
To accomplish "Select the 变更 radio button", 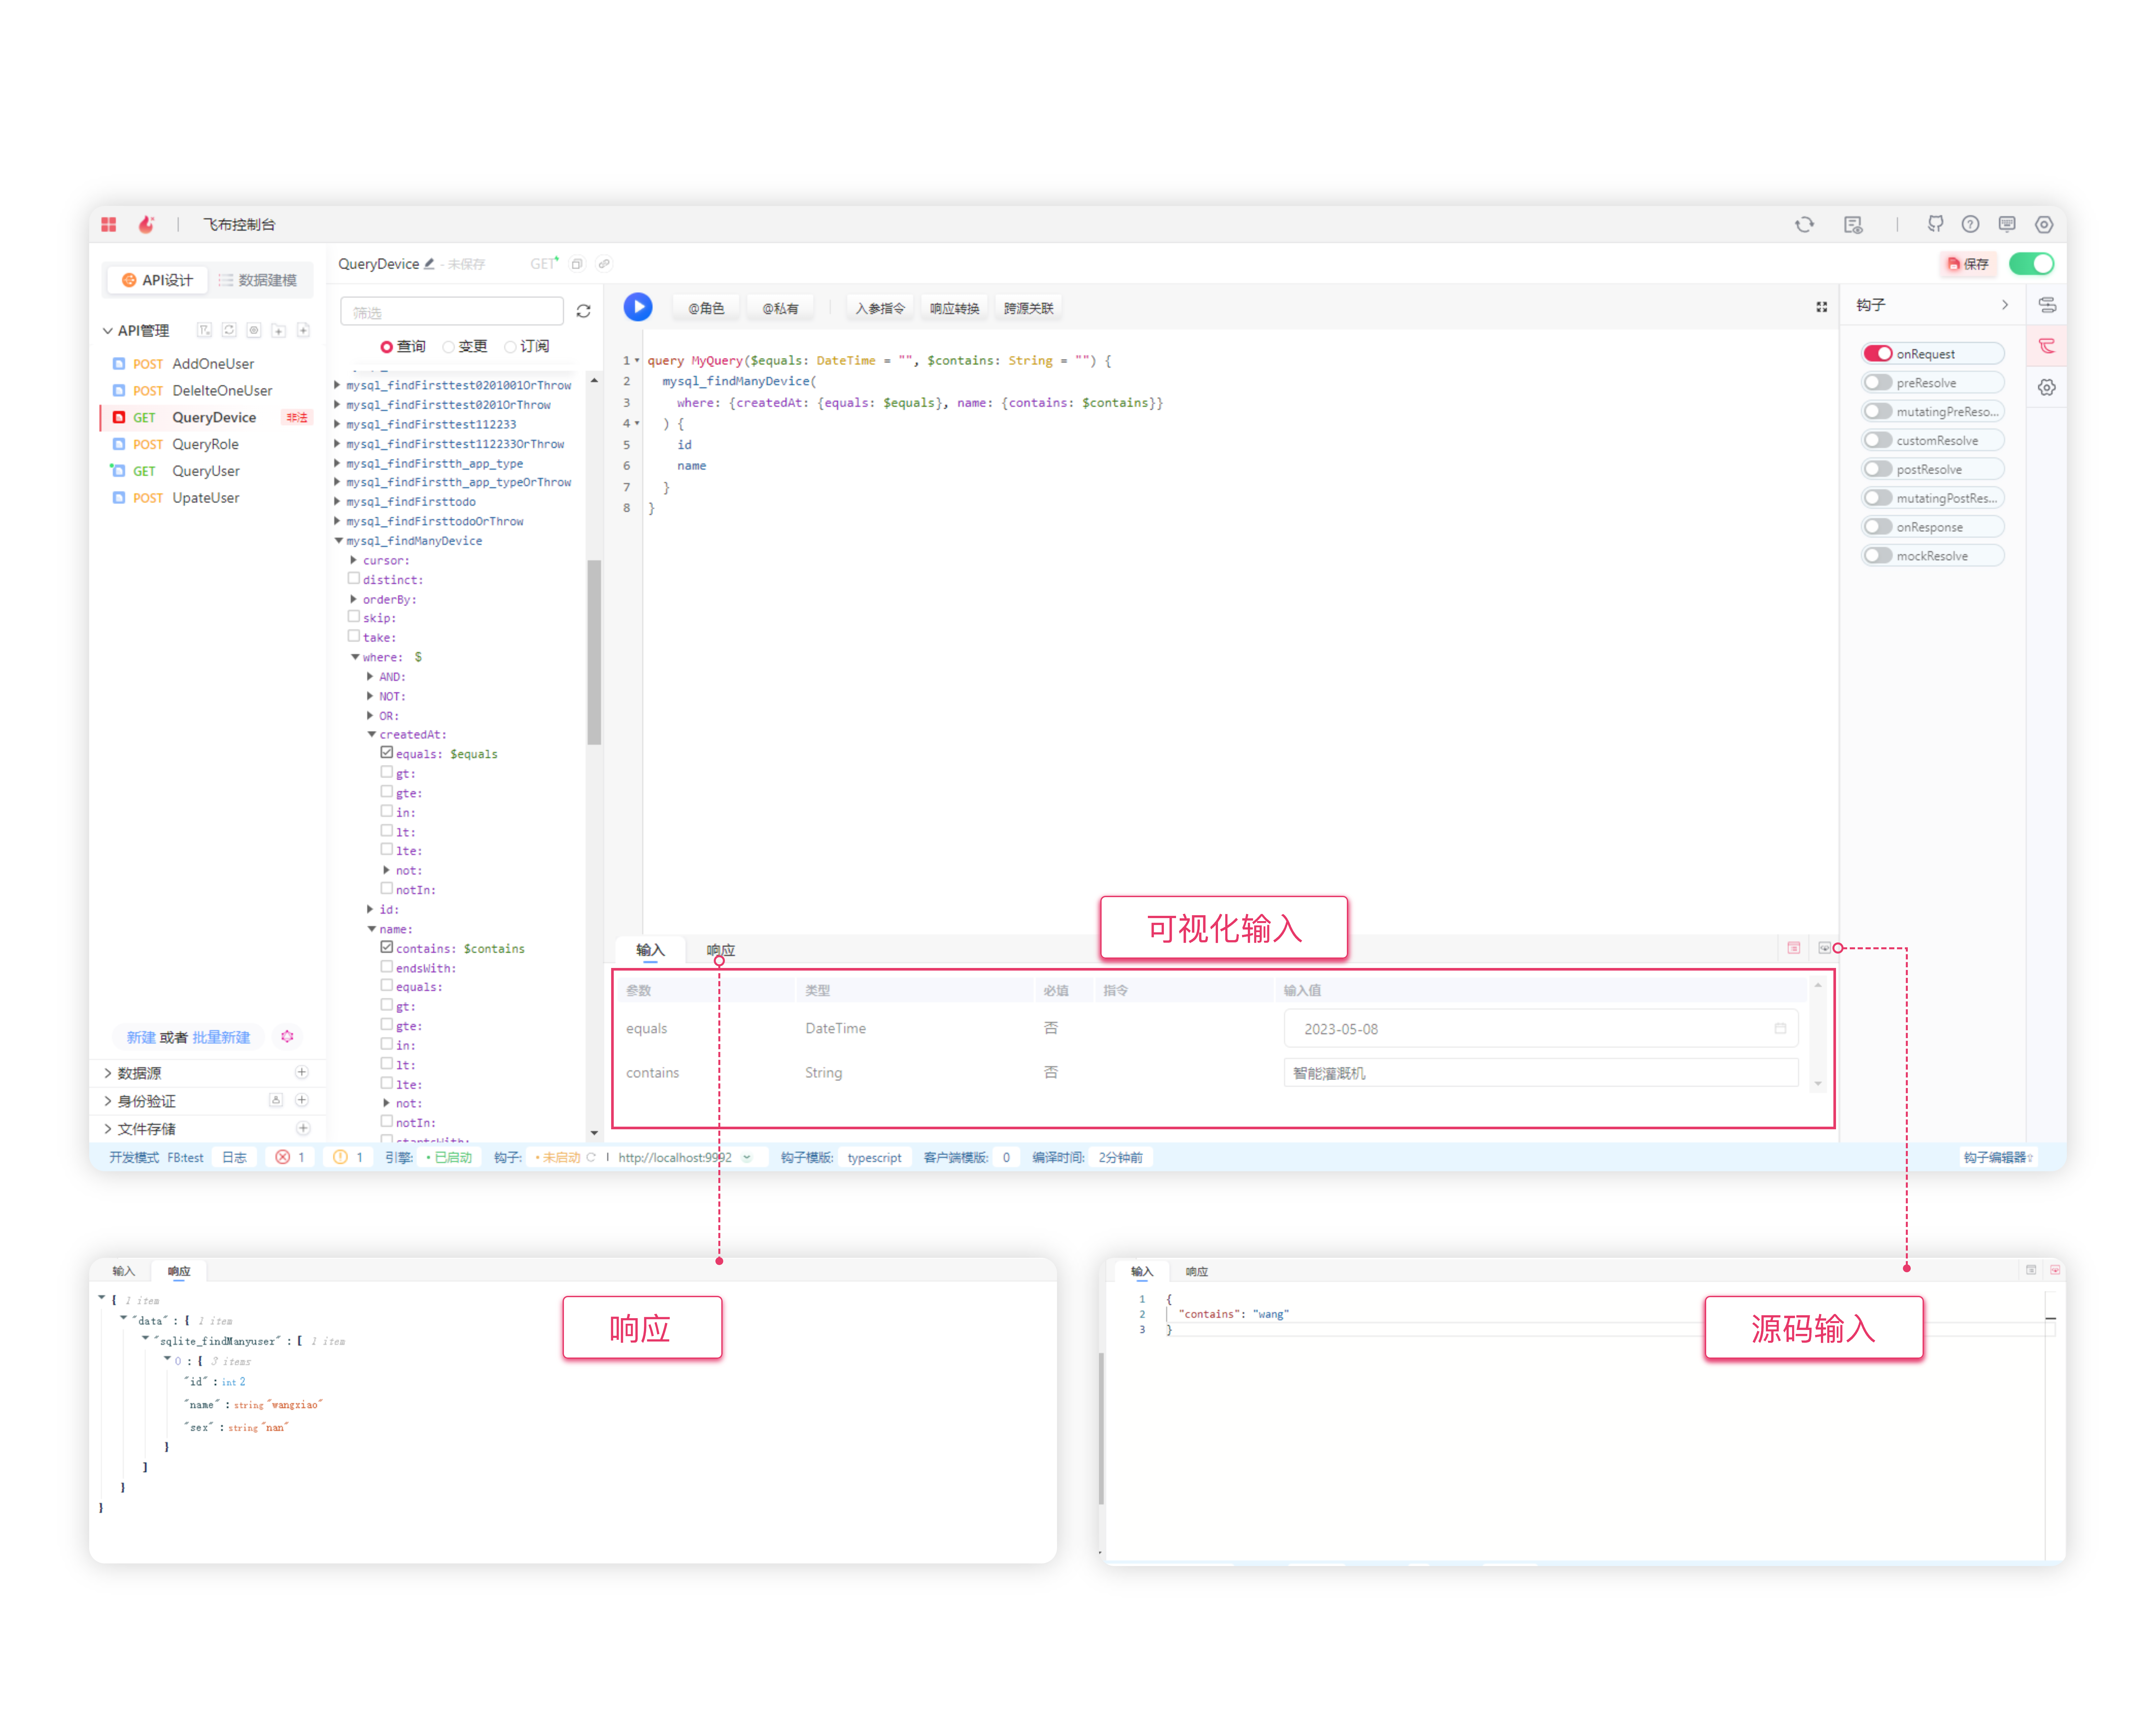I will pyautogui.click(x=449, y=347).
